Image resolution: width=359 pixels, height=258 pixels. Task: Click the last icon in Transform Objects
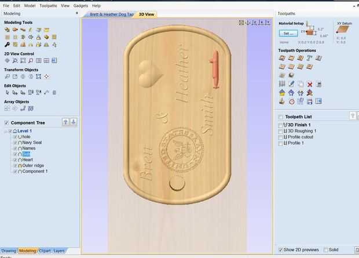[46, 77]
